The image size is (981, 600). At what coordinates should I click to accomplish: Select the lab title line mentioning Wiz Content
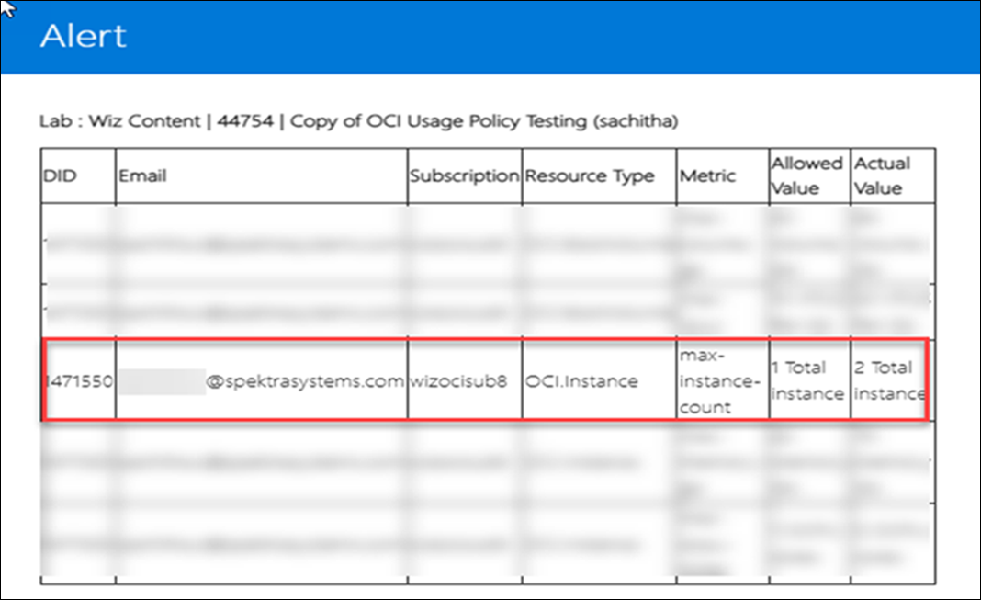(x=358, y=120)
